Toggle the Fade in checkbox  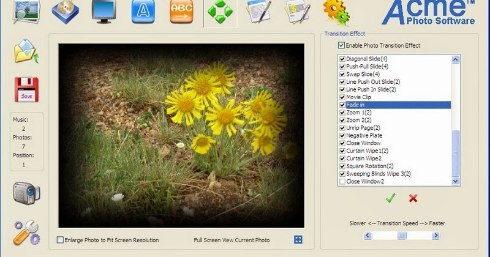342,105
